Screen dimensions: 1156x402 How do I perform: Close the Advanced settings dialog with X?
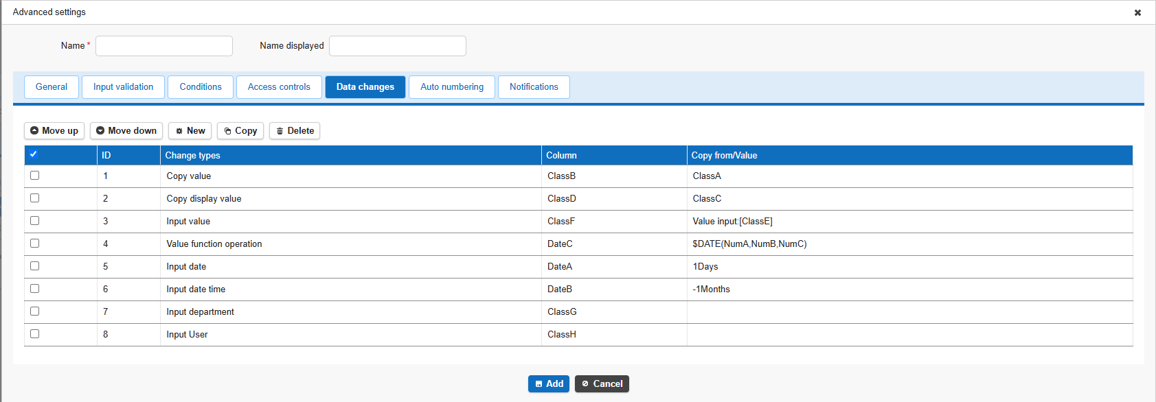(1137, 12)
